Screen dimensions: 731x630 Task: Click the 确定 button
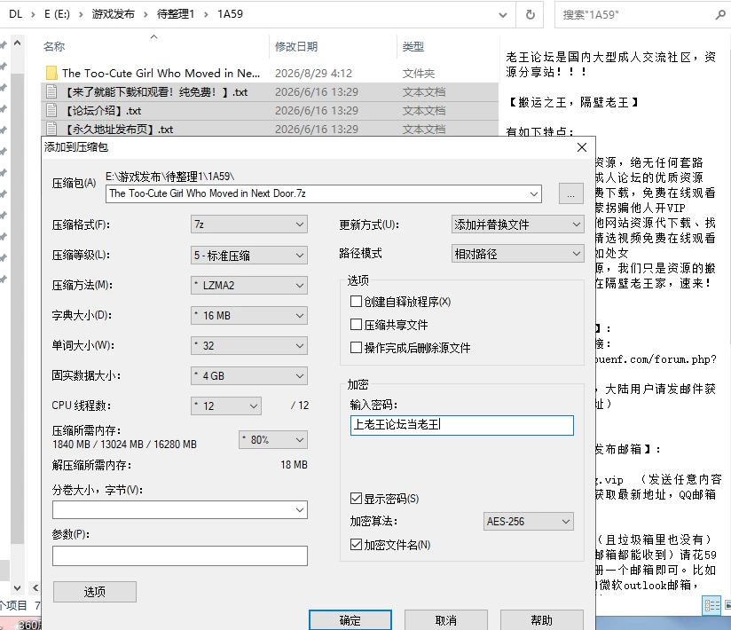coord(350,620)
